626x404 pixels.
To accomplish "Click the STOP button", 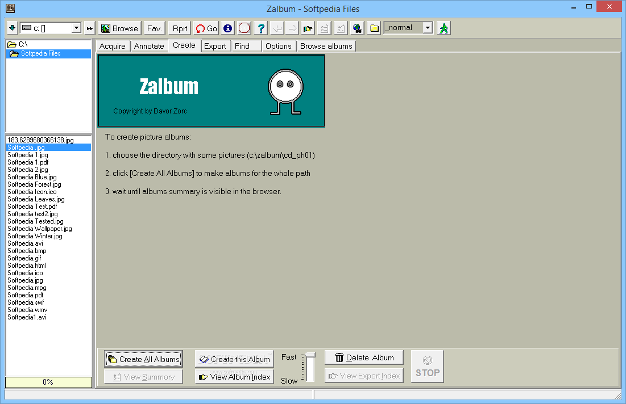I will [427, 367].
